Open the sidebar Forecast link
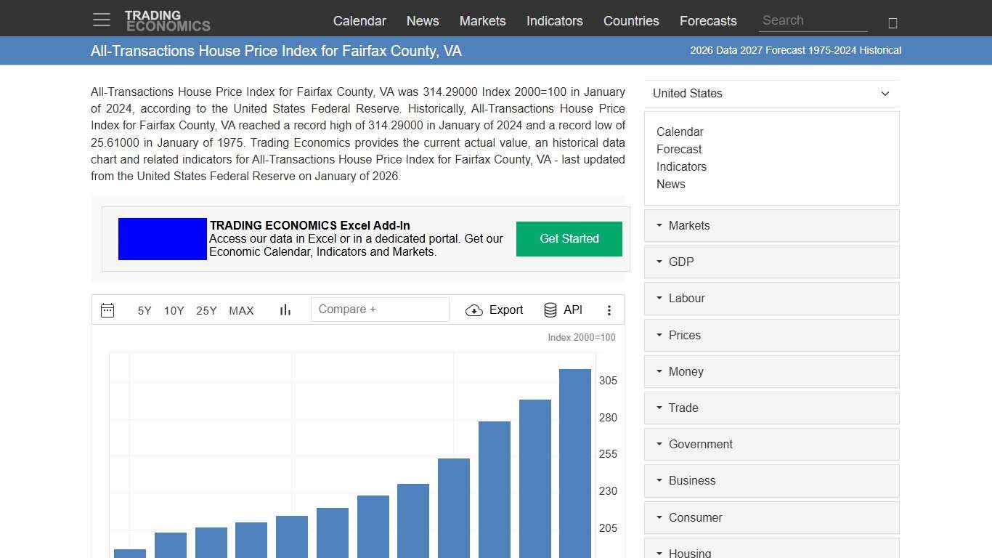The height and width of the screenshot is (558, 992). coord(679,149)
